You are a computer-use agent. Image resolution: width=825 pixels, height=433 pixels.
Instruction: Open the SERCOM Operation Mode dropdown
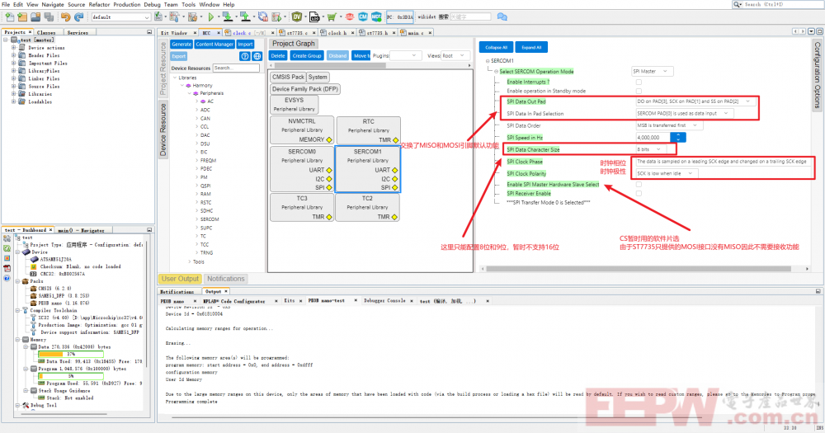coord(652,71)
